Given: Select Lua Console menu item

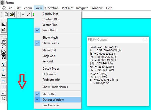Looking at the screenshot, I should click(50, 105).
